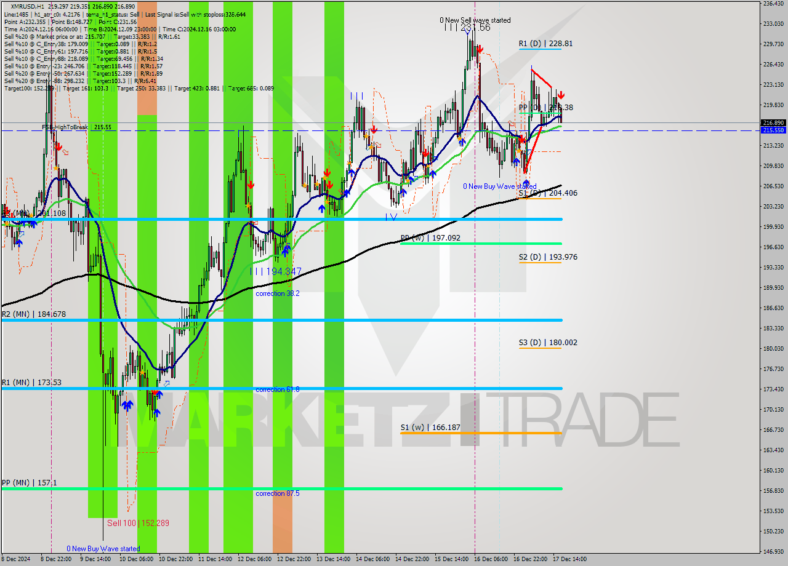Click the 199.930 price axis value
Viewport: 788px width, 566px height.
[773, 226]
